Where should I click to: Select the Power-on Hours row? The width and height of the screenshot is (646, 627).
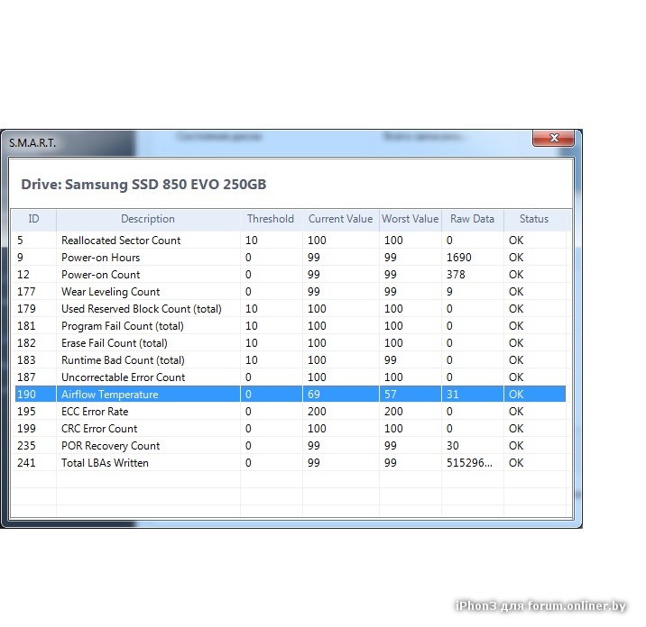[290, 258]
